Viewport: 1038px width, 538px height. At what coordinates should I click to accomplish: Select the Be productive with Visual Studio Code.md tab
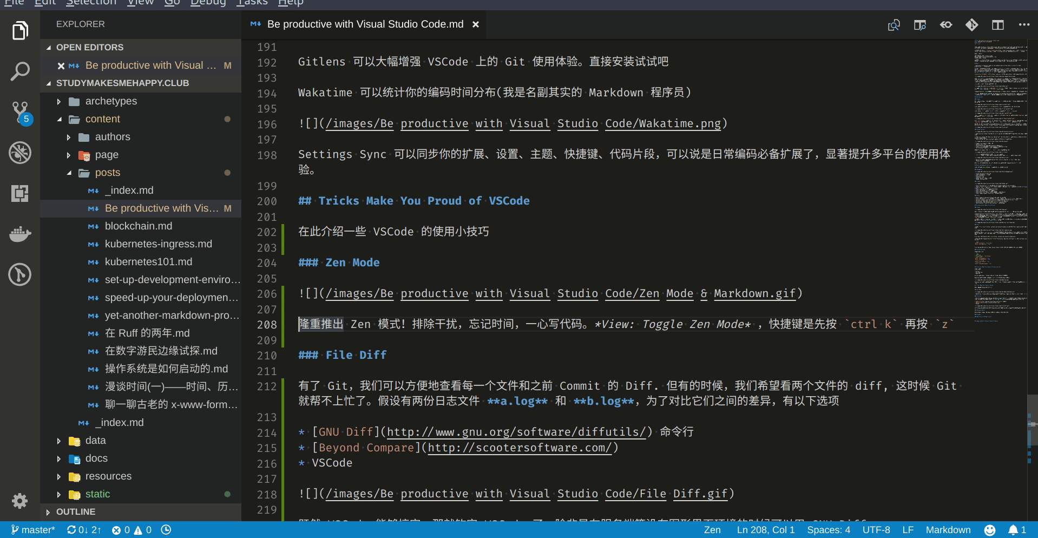click(365, 24)
